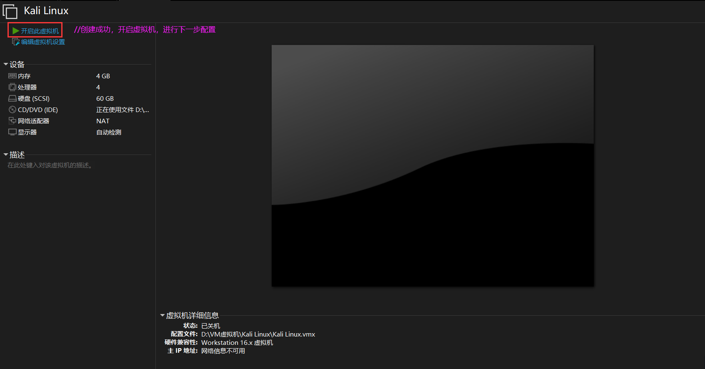
Task: Click the processor (处理器) chip icon
Action: point(12,87)
